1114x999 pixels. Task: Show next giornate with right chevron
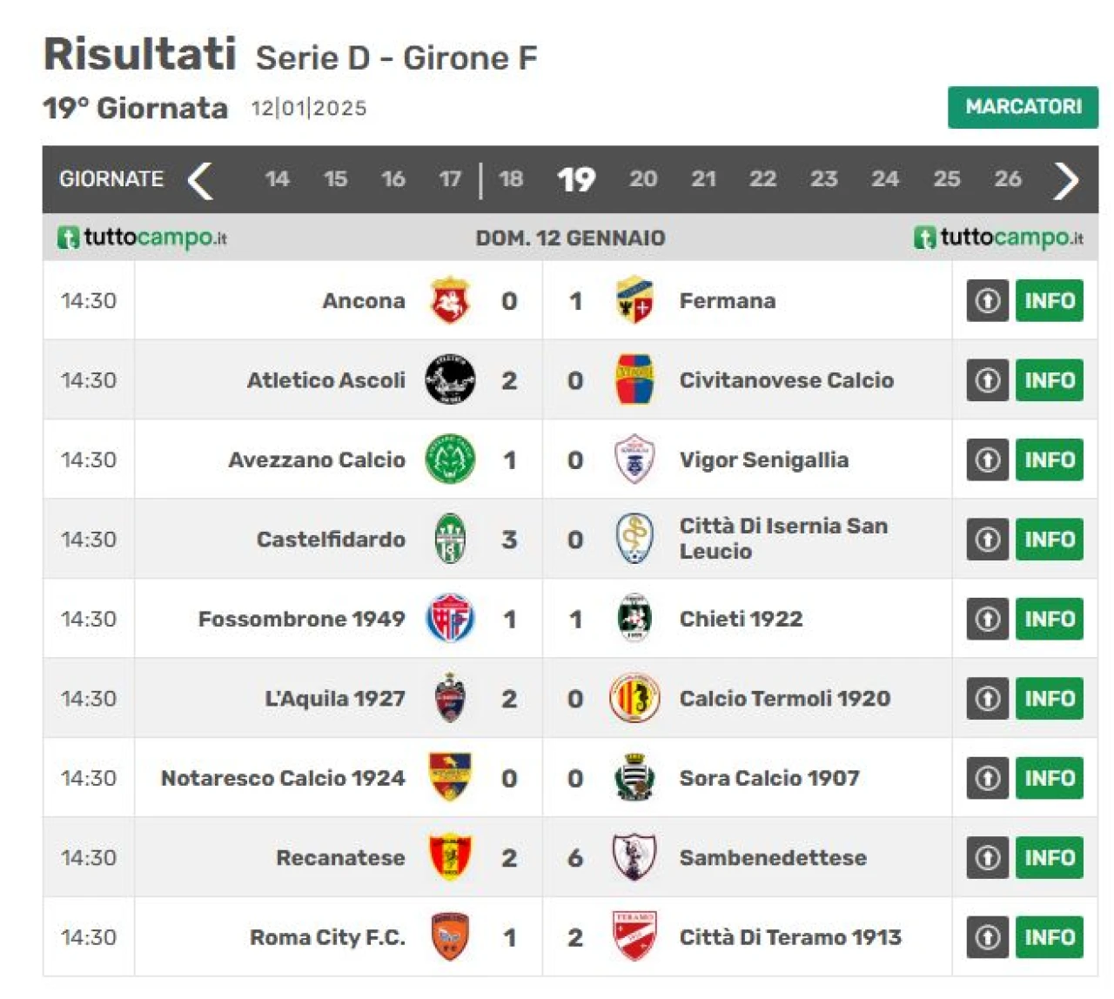[1066, 180]
